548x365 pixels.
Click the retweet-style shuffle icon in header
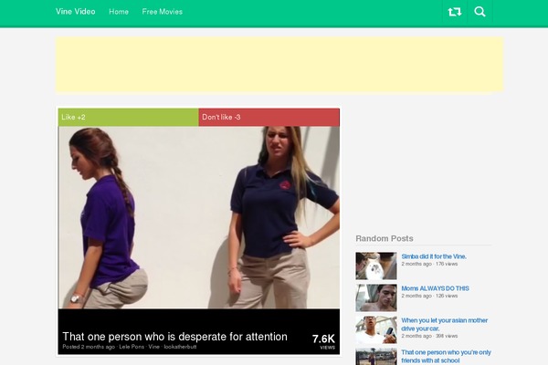[454, 12]
